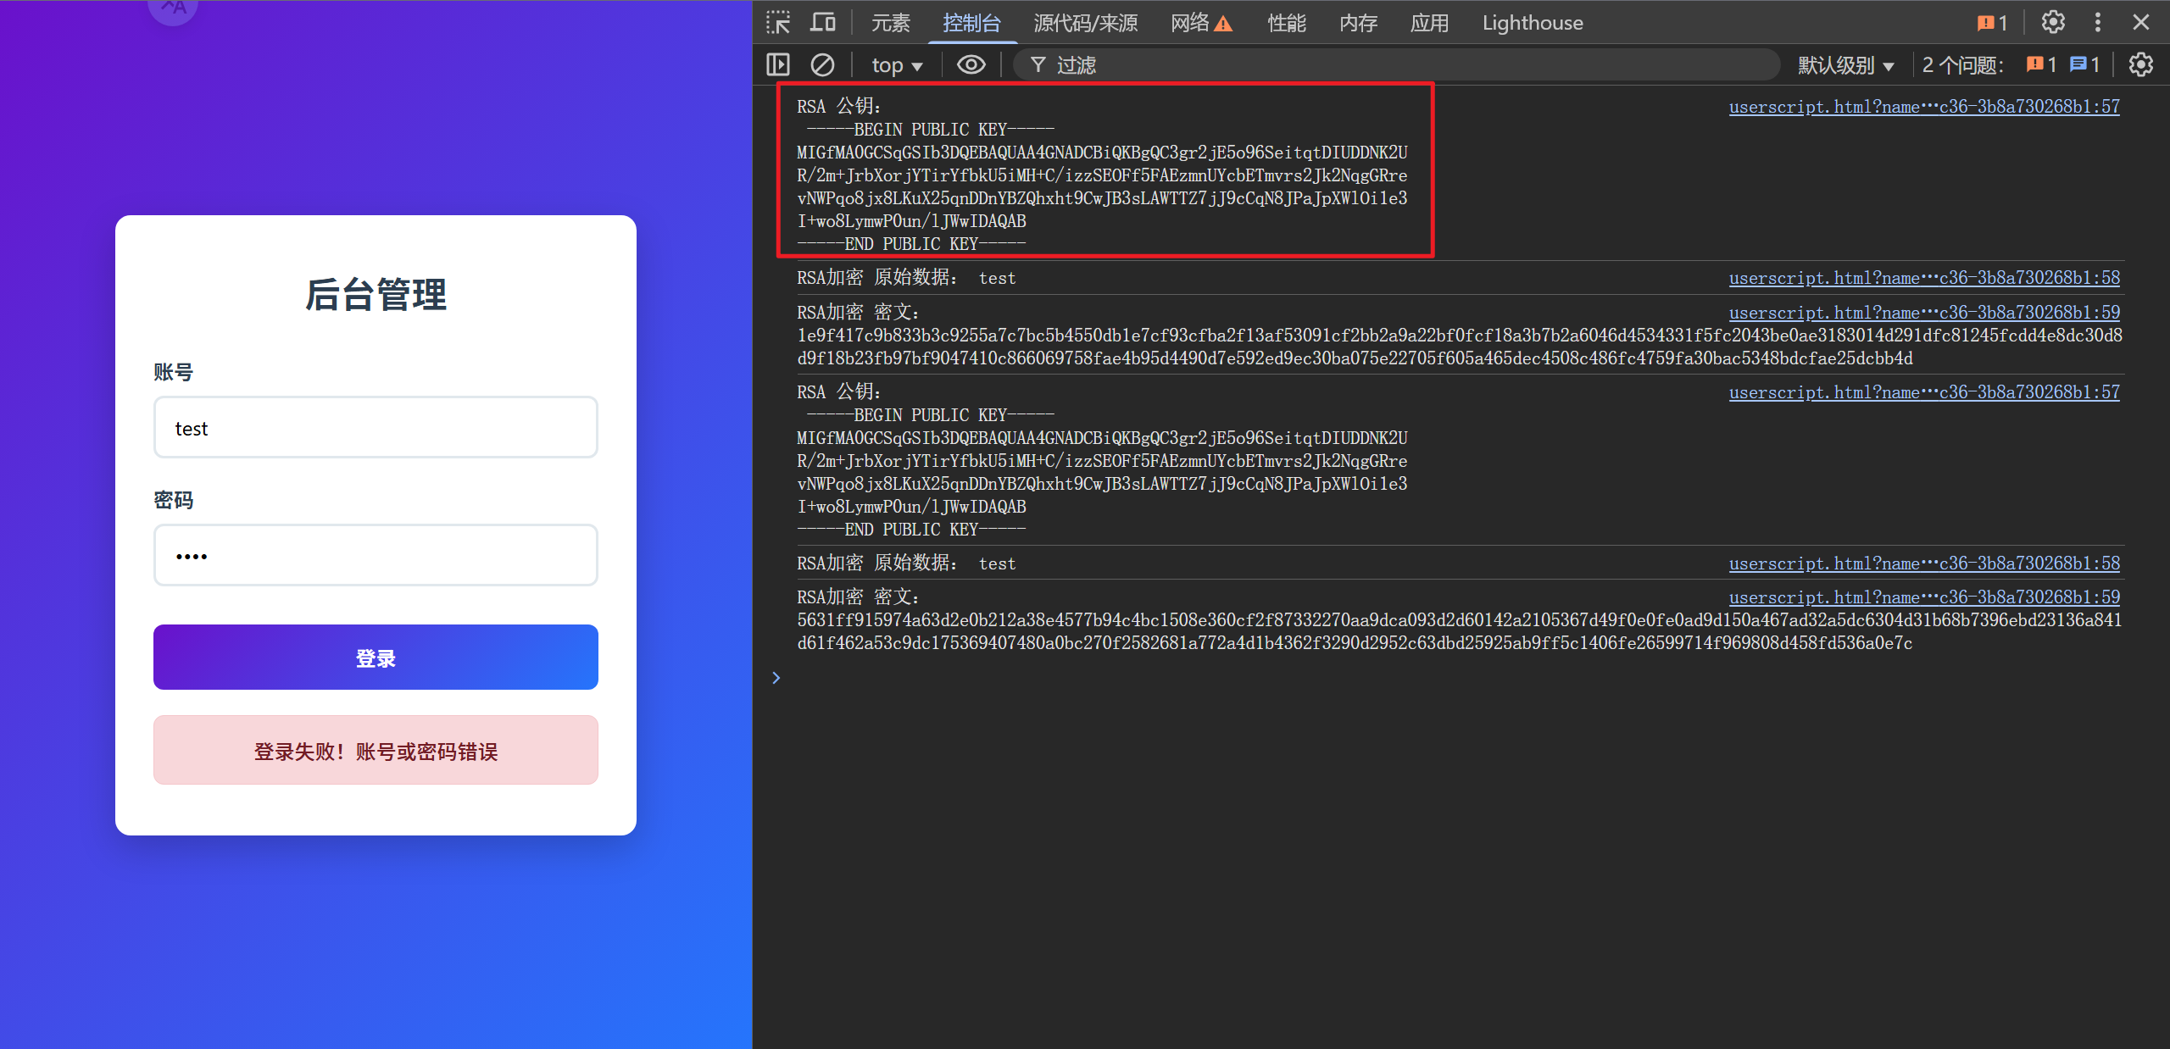Click the 账号 input containing test
Viewport: 2170px width, 1049px height.
376,428
